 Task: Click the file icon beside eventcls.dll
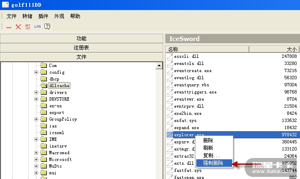170,63
